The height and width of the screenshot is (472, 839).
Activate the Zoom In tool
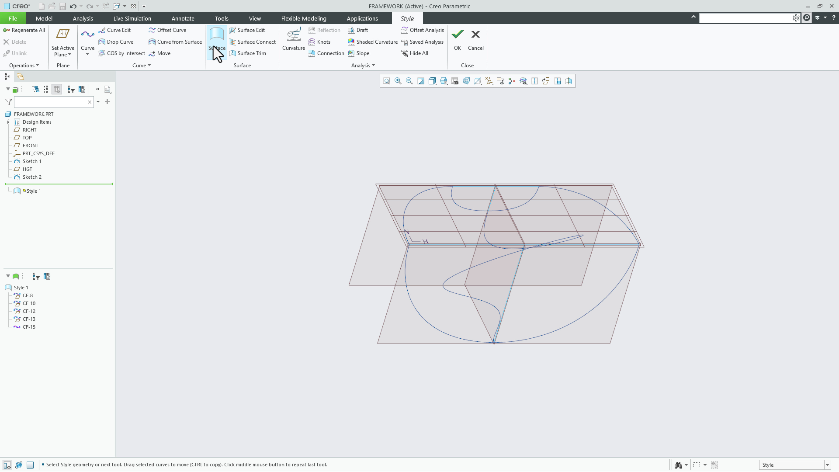[x=398, y=81]
